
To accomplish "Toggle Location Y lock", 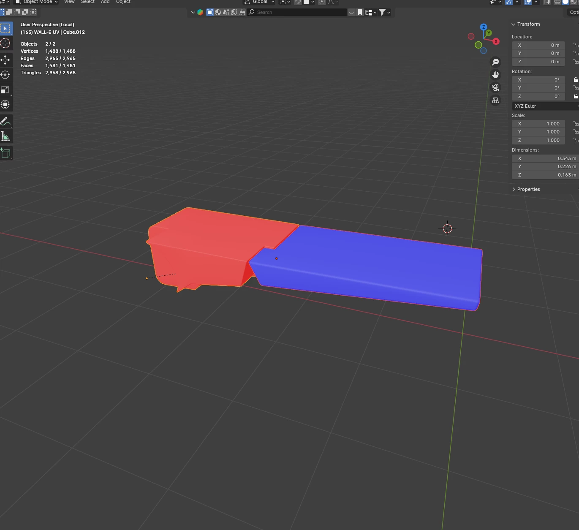I will point(575,53).
